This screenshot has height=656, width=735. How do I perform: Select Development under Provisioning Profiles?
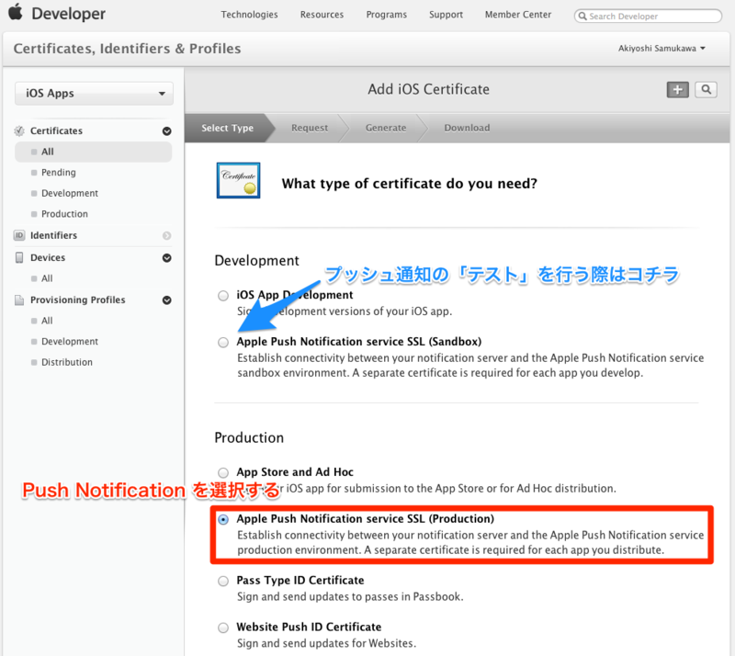(x=70, y=342)
